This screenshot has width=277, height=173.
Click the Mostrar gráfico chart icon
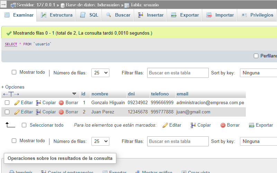coord(137,172)
